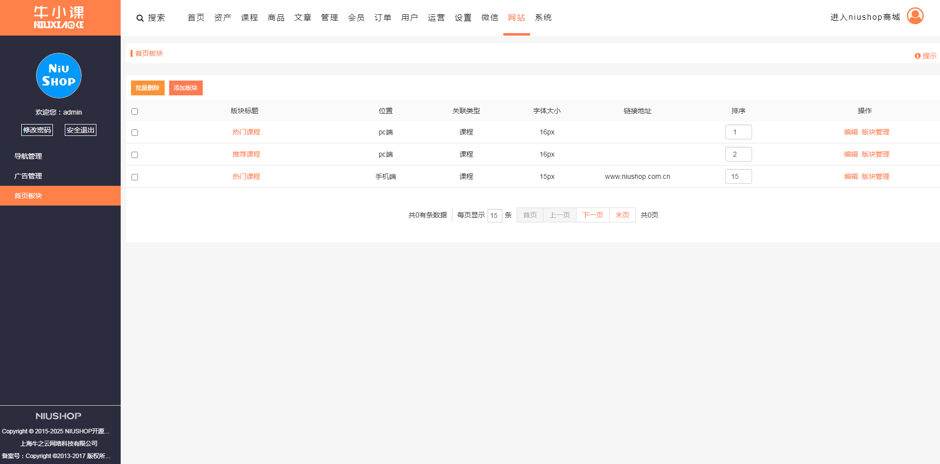Click the NIUSHOP footer logo
This screenshot has width=940, height=464.
click(x=58, y=416)
